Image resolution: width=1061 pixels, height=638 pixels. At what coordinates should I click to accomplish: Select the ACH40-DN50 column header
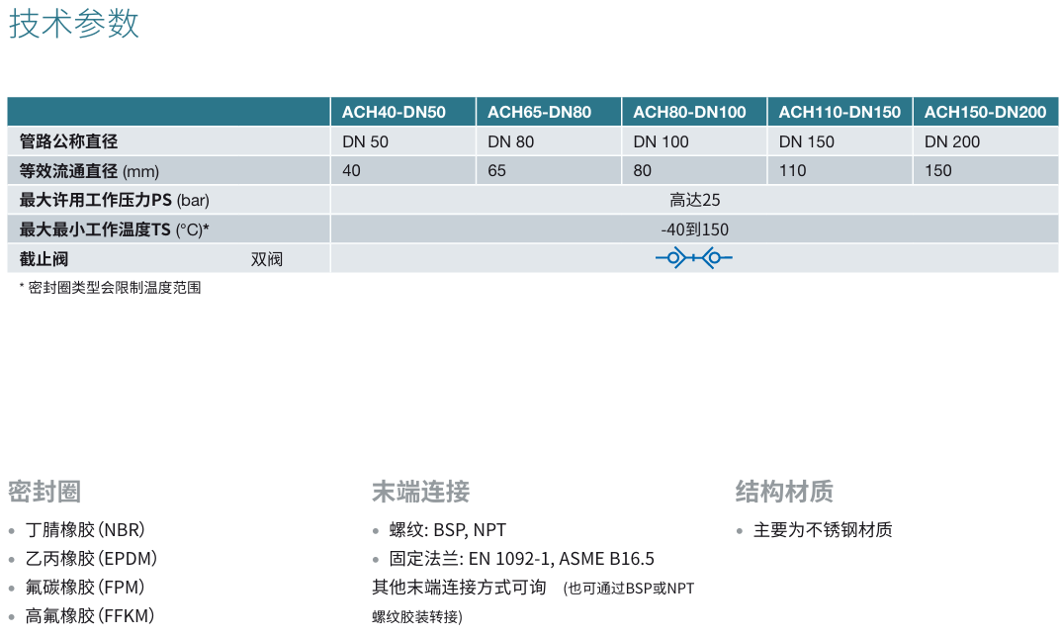click(x=394, y=112)
